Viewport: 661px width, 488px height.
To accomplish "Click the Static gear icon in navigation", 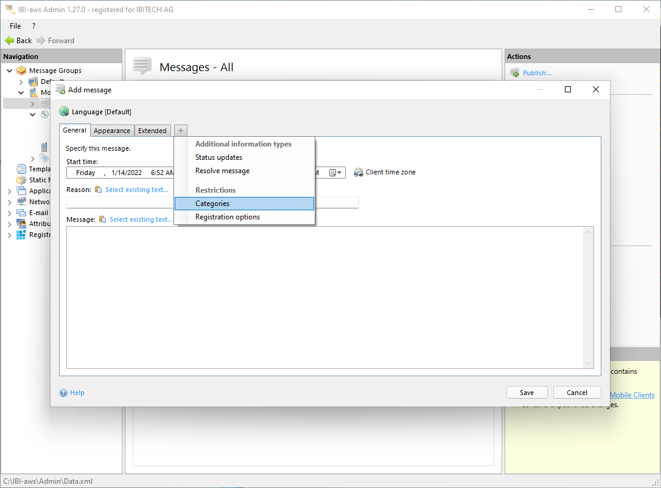I will pyautogui.click(x=21, y=180).
